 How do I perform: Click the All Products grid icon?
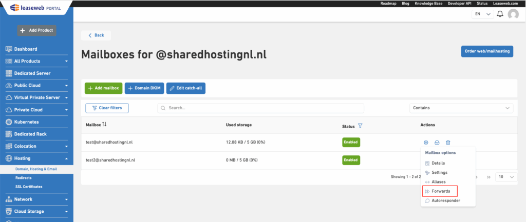pyautogui.click(x=9, y=62)
